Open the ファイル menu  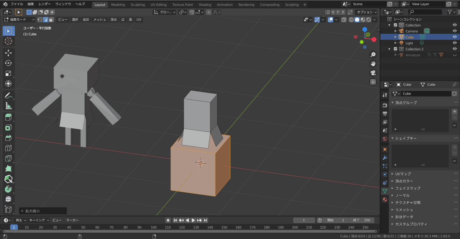(17, 4)
